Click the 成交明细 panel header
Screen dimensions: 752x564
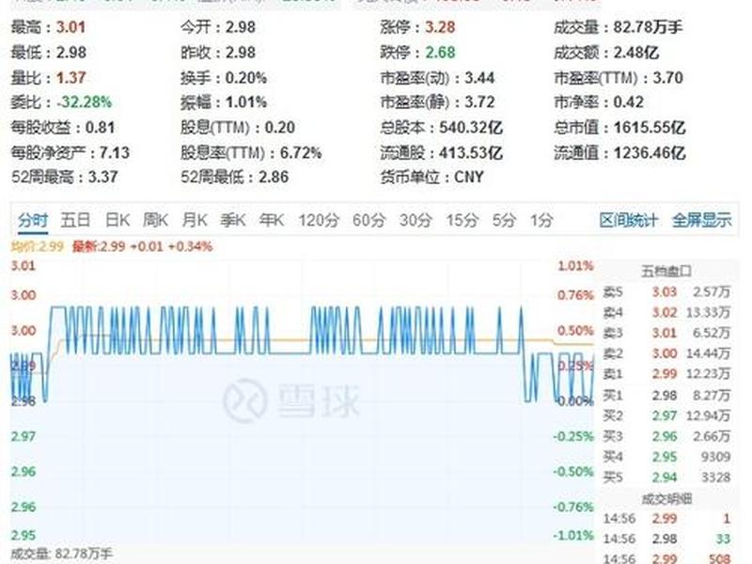point(666,499)
